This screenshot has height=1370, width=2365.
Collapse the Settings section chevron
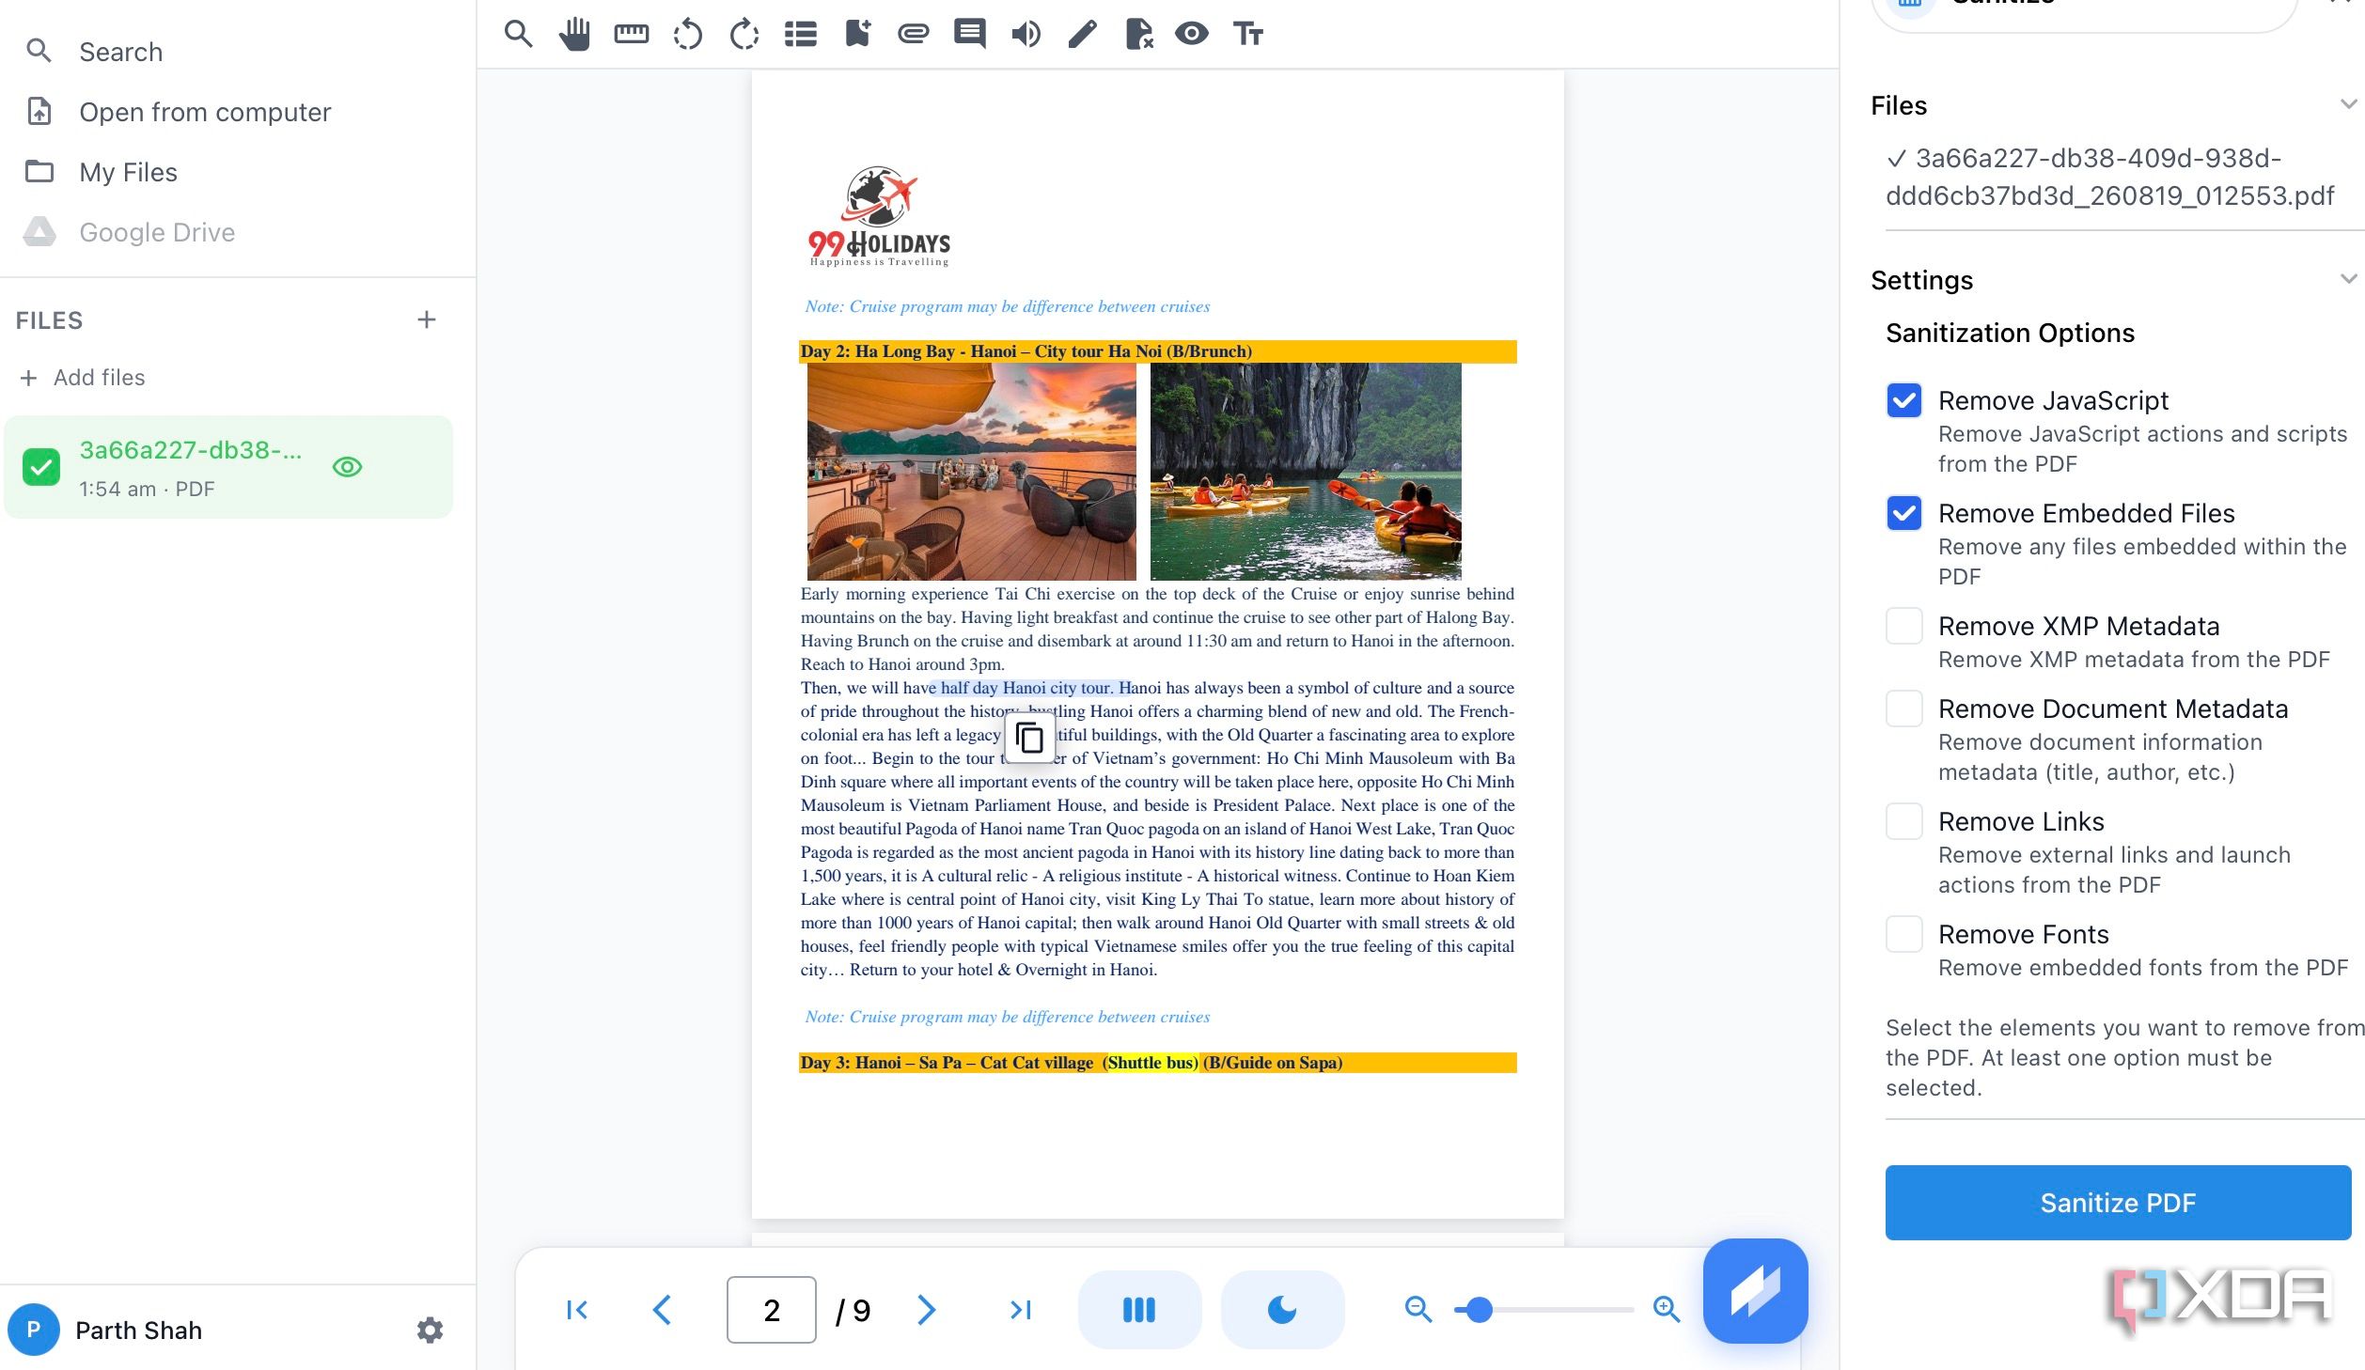[2348, 279]
